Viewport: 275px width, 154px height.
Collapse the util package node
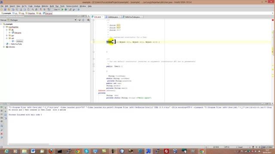[7, 38]
